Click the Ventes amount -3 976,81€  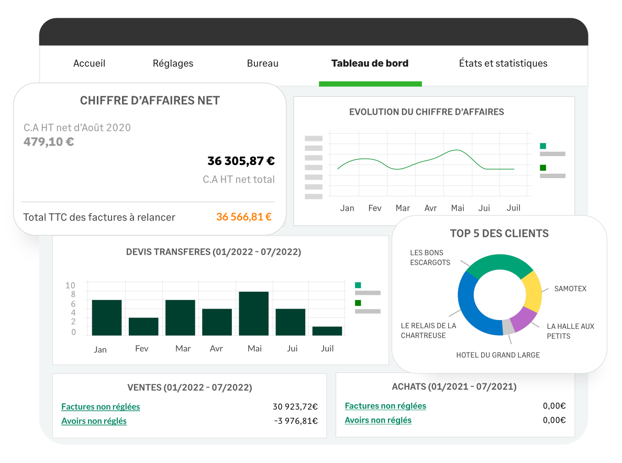(x=296, y=421)
